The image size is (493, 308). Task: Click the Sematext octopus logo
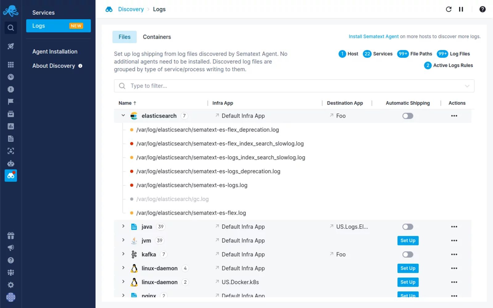point(10,11)
